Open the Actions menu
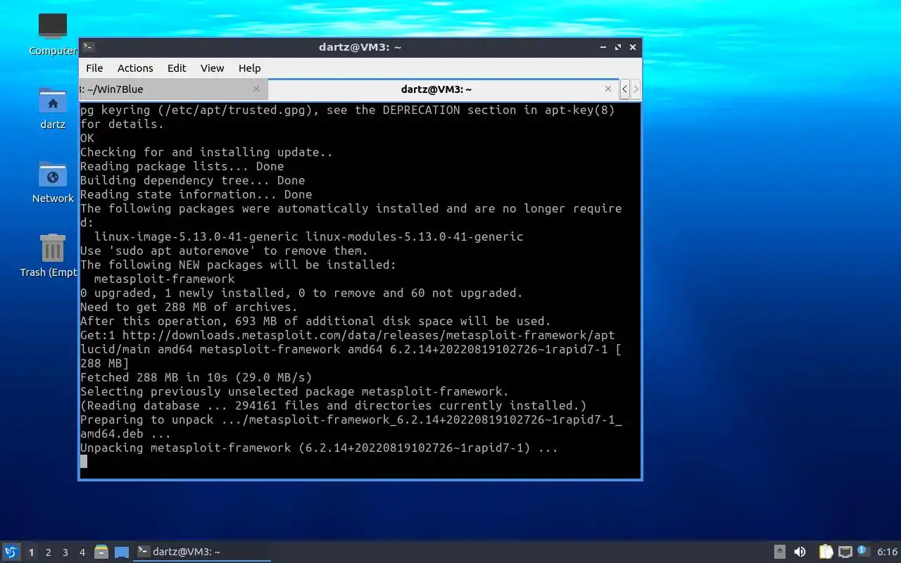The image size is (901, 563). 135,68
